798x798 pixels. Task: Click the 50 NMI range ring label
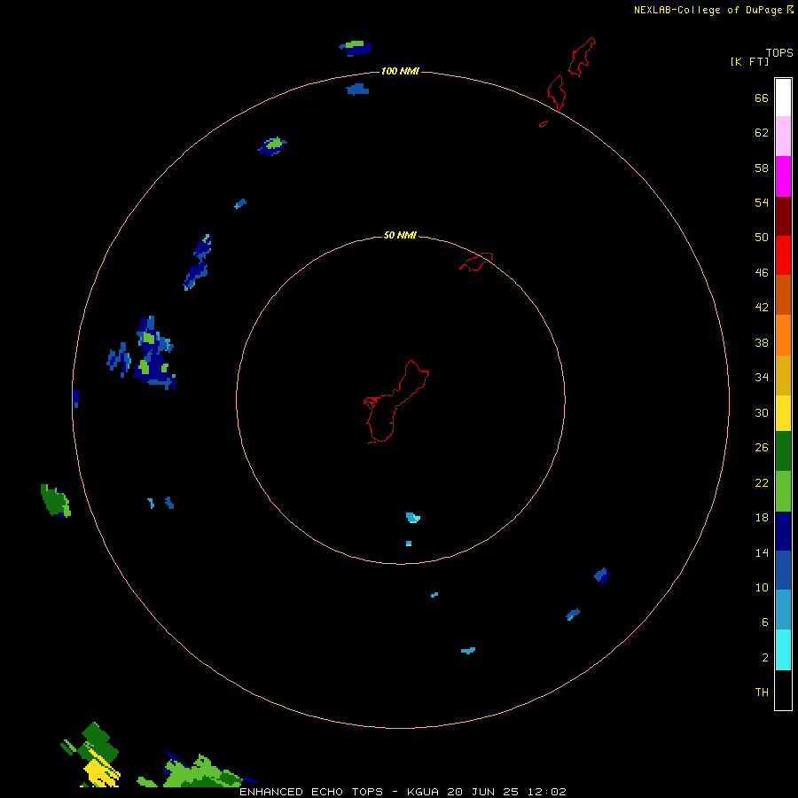[x=400, y=235]
